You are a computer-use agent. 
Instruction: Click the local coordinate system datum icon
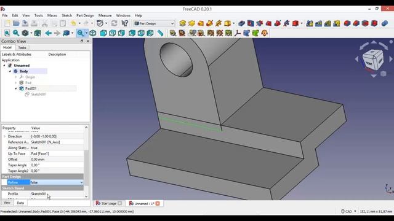pyautogui.click(x=238, y=33)
